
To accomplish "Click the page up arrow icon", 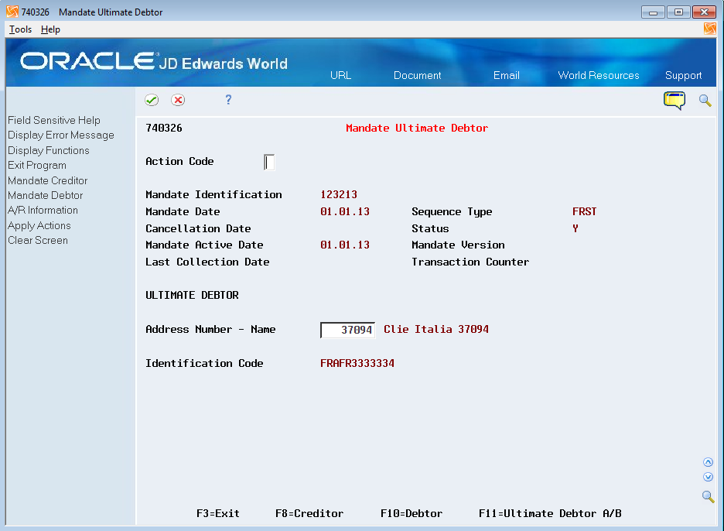I will click(708, 462).
